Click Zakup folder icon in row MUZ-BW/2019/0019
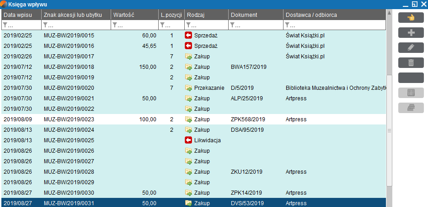The height and width of the screenshot is (207, 428). (x=188, y=77)
